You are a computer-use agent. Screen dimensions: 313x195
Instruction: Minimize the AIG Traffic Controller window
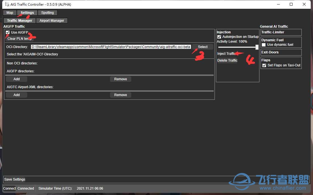[278, 4]
